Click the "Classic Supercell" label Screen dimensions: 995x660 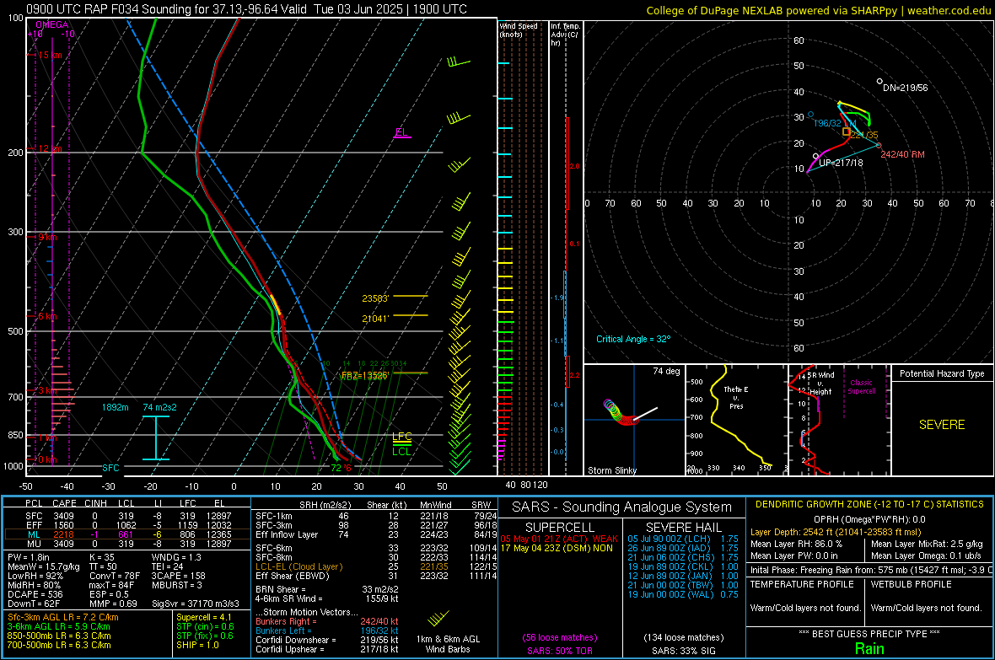861,387
